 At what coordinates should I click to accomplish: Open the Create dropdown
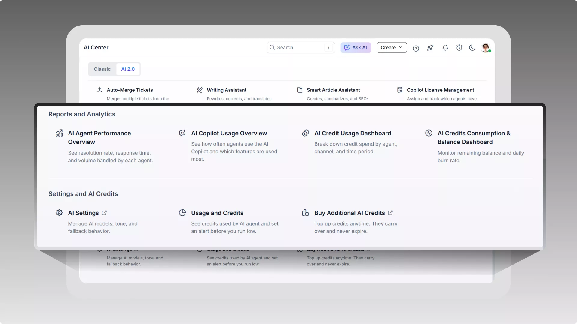[392, 47]
